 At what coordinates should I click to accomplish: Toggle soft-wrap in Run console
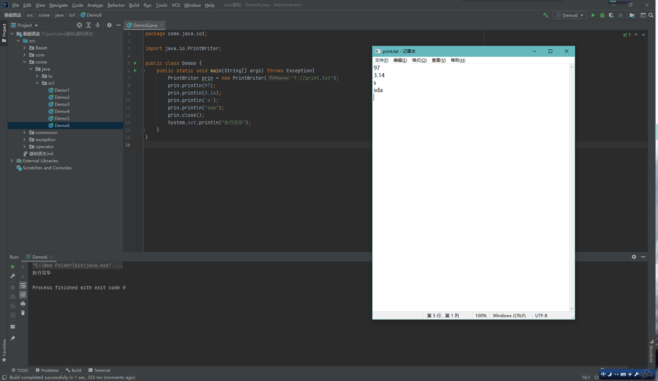[23, 285]
